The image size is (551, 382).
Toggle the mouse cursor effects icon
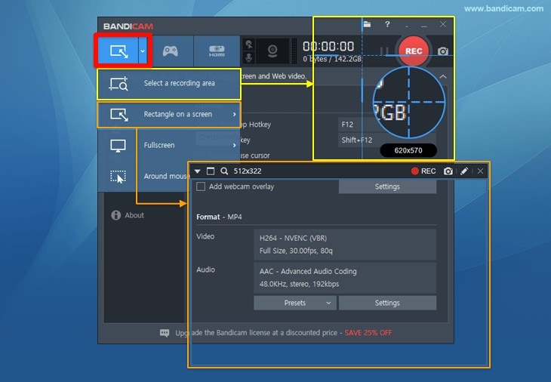click(249, 45)
